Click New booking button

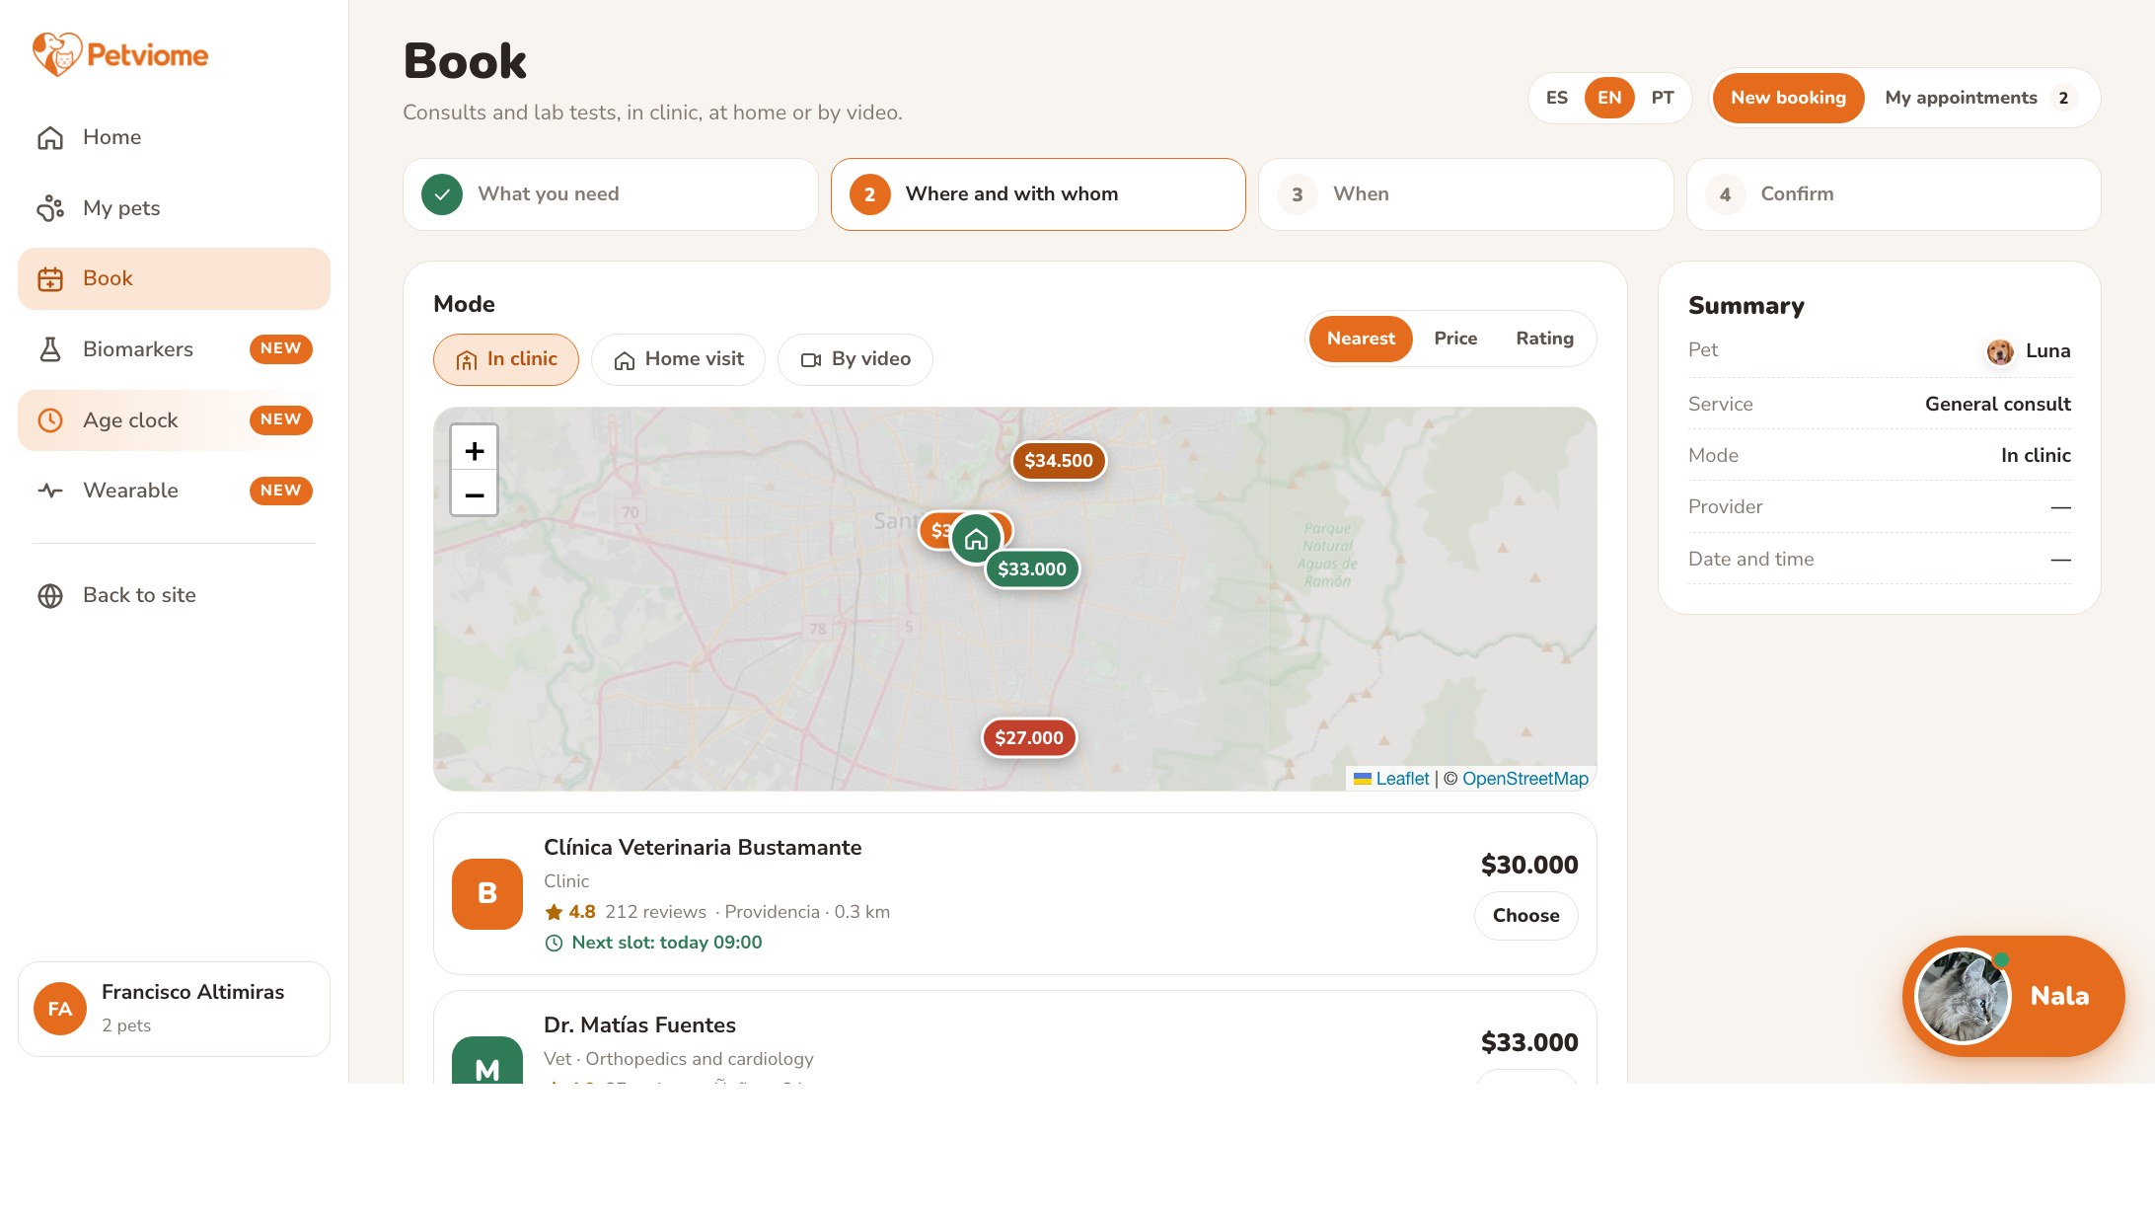pyautogui.click(x=1788, y=98)
